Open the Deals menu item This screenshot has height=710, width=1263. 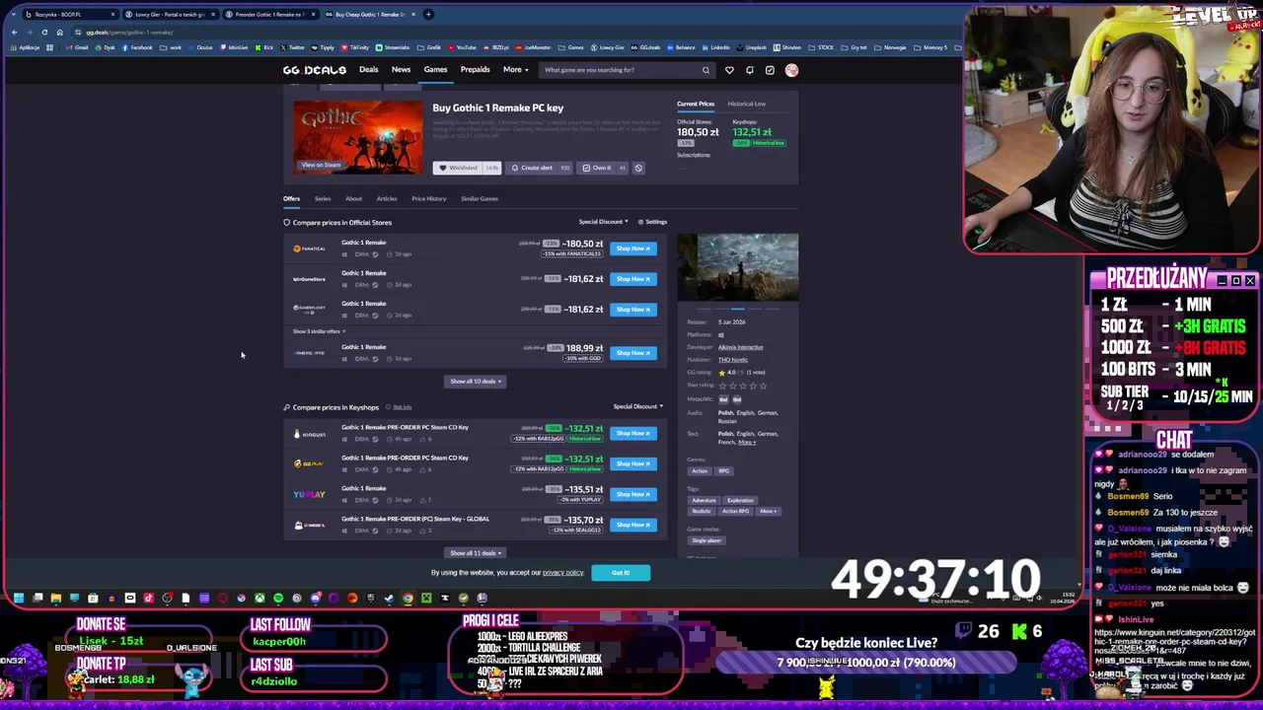[368, 70]
